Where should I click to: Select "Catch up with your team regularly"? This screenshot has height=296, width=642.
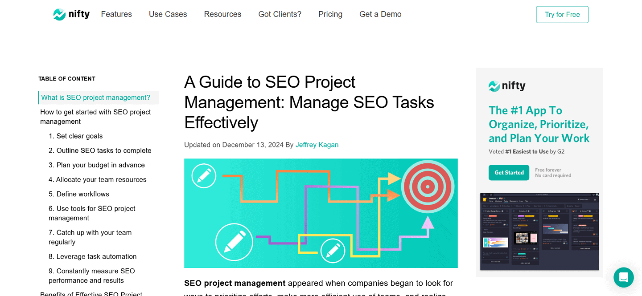point(90,237)
